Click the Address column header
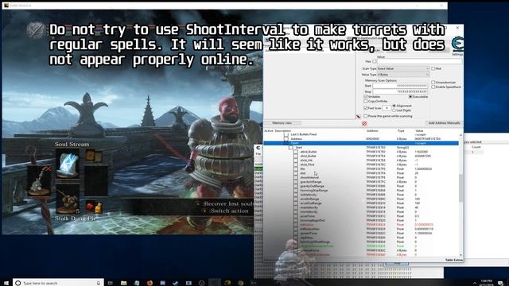This screenshot has width=509, height=286. (x=372, y=130)
